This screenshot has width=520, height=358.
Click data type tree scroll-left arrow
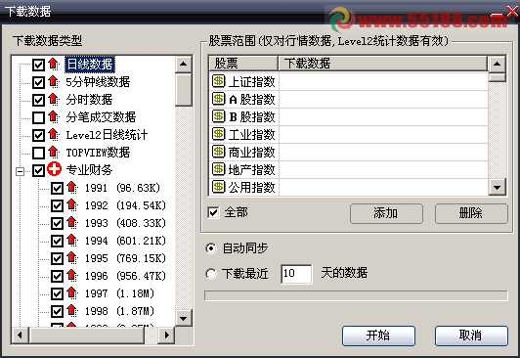(21, 336)
